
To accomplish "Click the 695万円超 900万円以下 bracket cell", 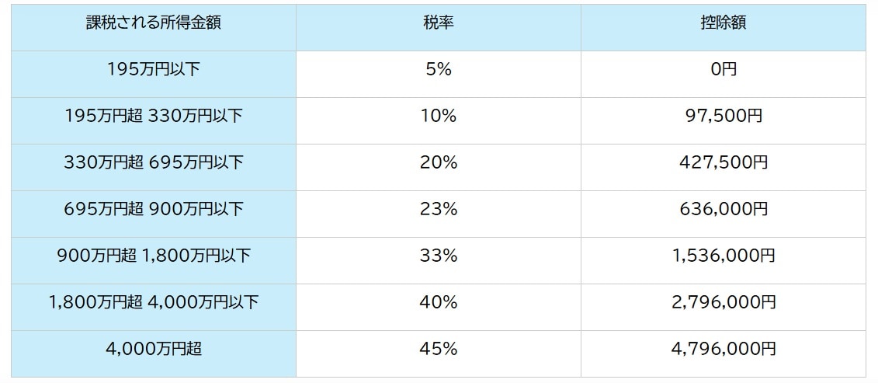I will pyautogui.click(x=154, y=209).
